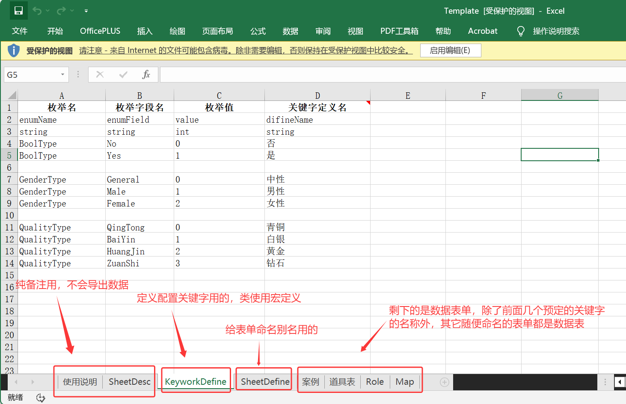Open the Undo history dropdown arrow
This screenshot has height=404, width=626.
(47, 11)
